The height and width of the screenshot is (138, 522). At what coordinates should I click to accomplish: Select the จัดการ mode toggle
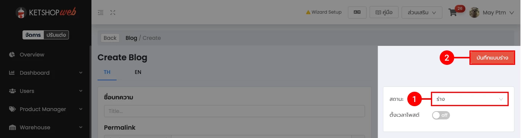coord(33,35)
